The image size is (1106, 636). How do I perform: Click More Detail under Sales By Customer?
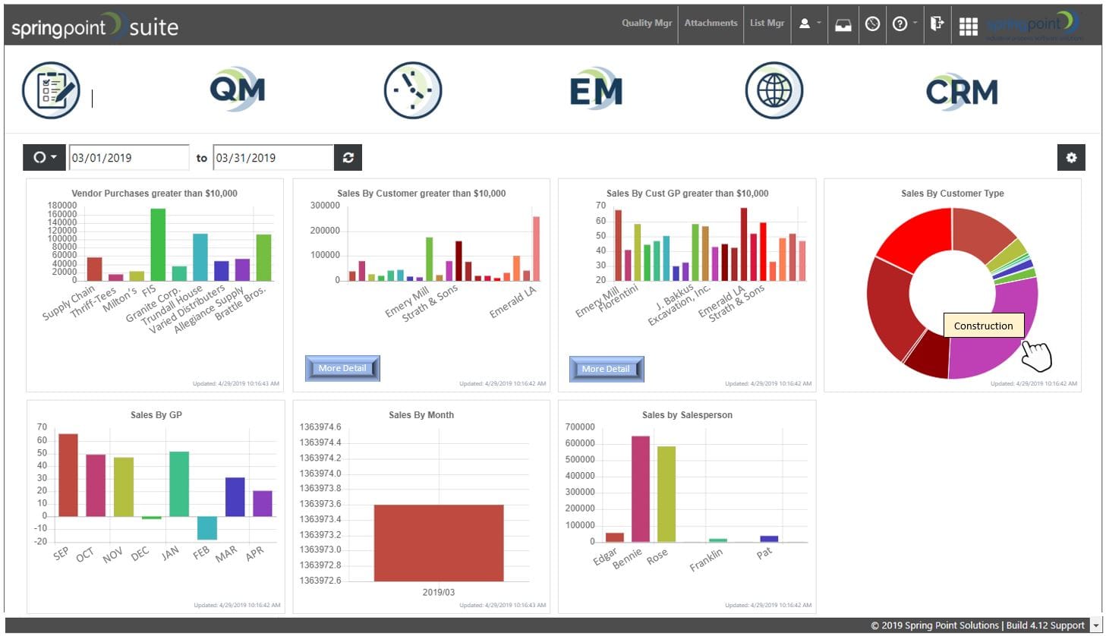pos(342,367)
